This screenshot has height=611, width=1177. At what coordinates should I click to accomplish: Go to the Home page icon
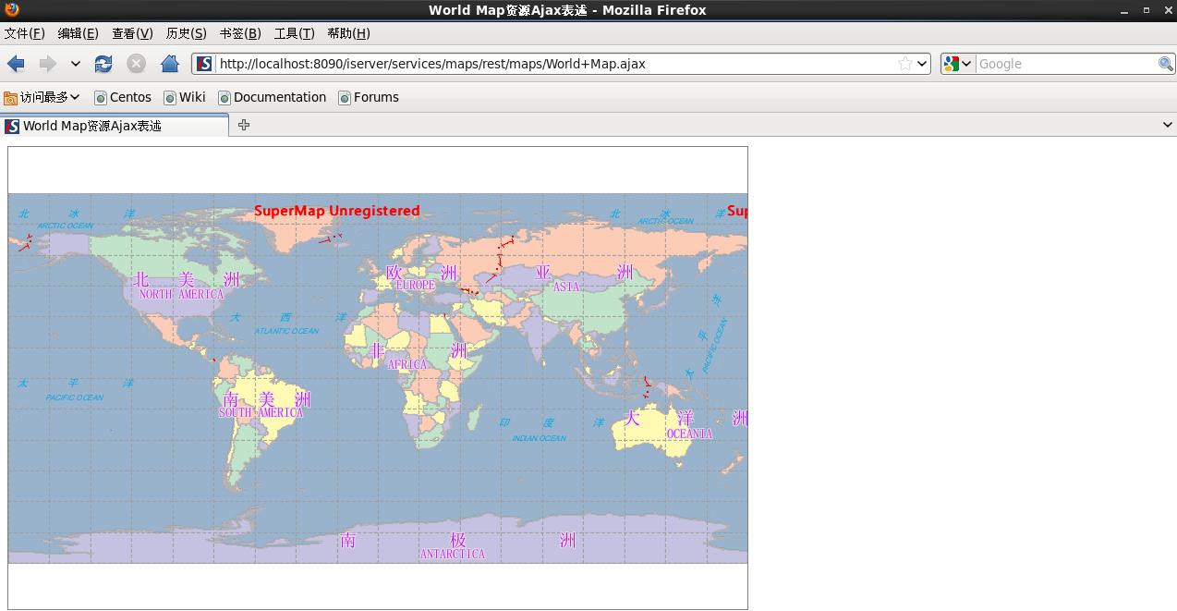[170, 64]
